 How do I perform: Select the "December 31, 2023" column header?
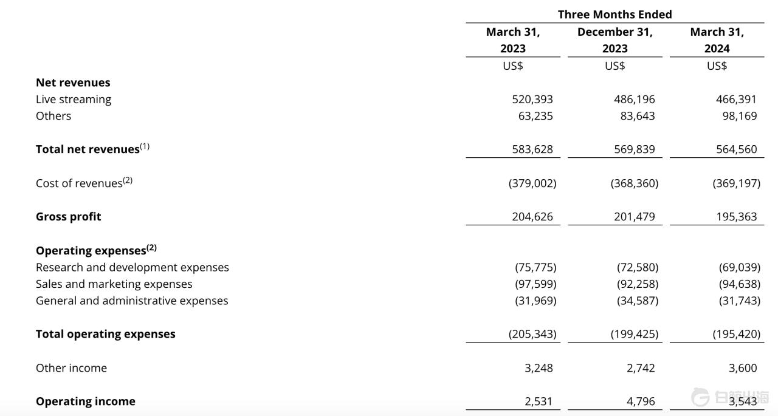[614, 40]
